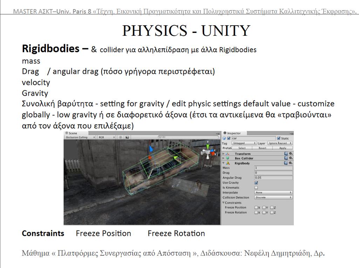Click the Scene tab grid icon
359x268 pixels.
(x=67, y=133)
